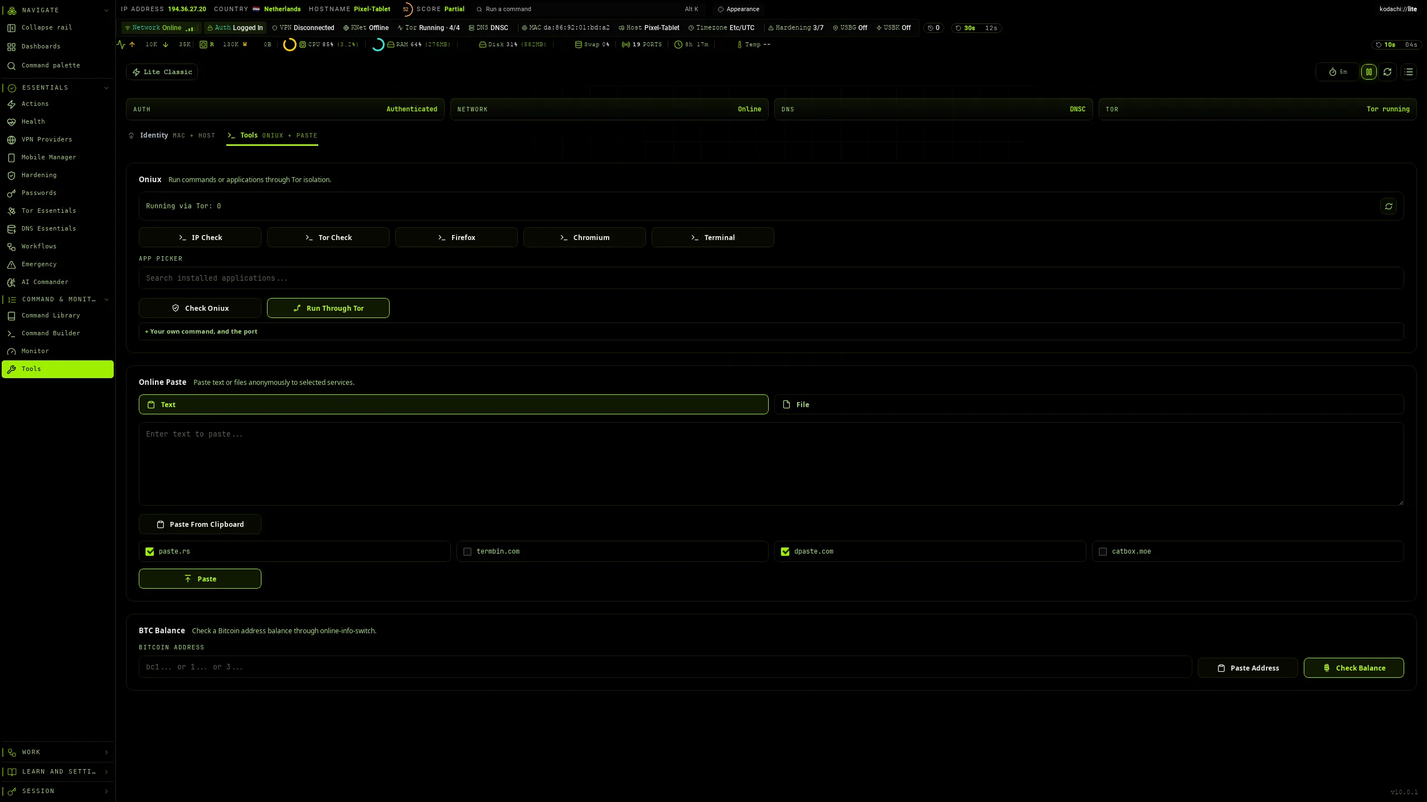Viewport: 1427px width, 802px height.
Task: Open the Hardening section
Action: tap(57, 175)
